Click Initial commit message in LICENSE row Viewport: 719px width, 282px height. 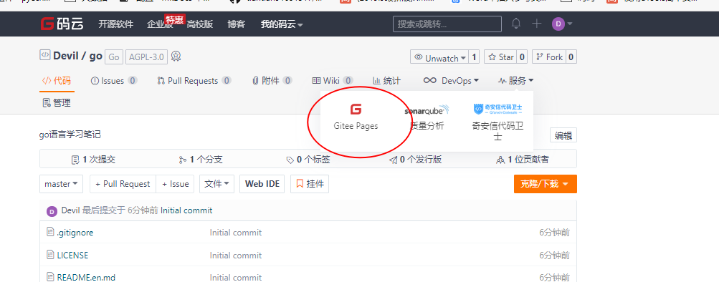[236, 255]
